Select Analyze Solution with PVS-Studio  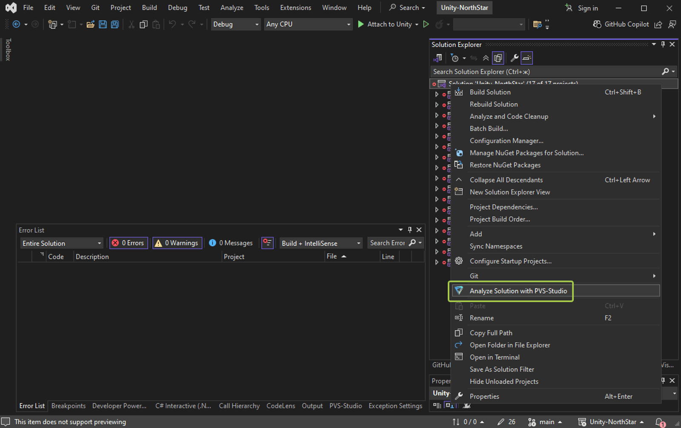pos(518,291)
